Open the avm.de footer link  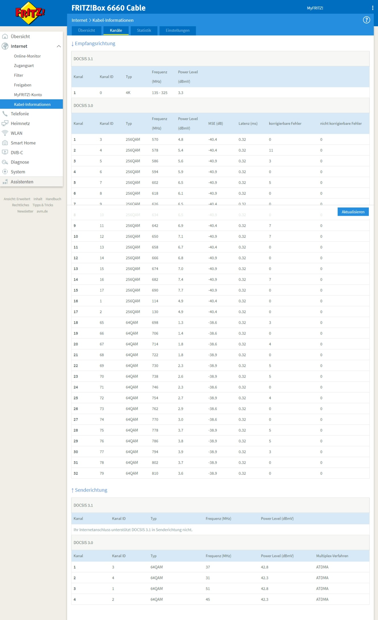coord(42,211)
